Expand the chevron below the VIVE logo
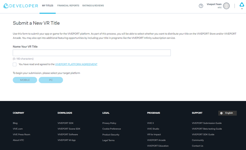The image size is (246, 150). click(242, 9)
